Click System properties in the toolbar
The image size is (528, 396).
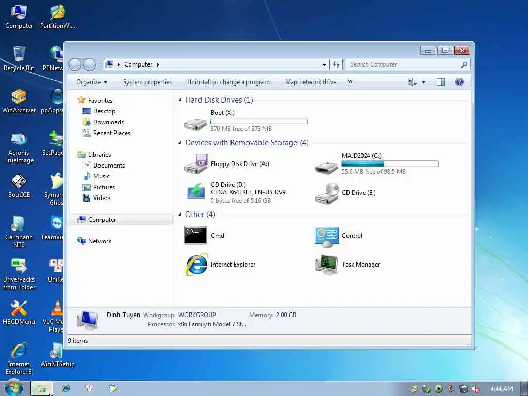[147, 82]
